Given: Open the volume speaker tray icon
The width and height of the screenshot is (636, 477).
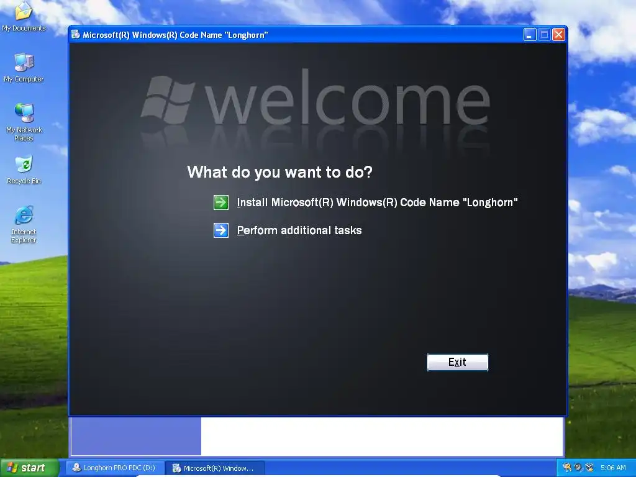Looking at the screenshot, I should click(578, 468).
